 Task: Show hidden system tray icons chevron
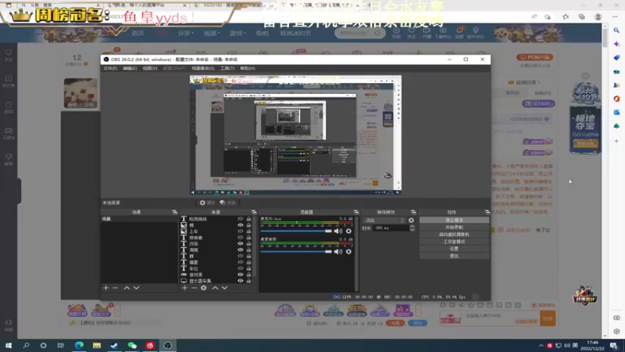[541, 346]
